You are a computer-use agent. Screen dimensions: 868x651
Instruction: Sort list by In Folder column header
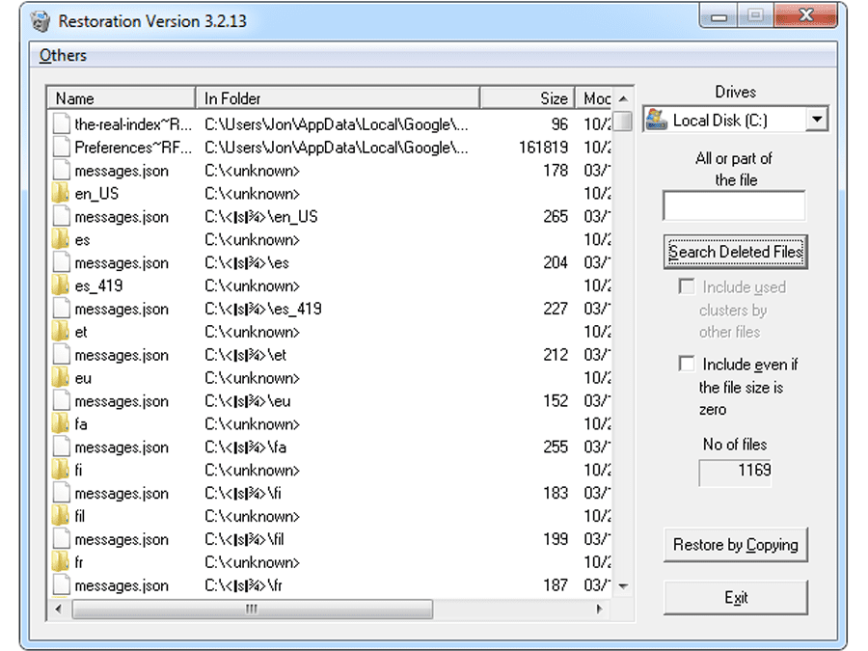[x=338, y=98]
